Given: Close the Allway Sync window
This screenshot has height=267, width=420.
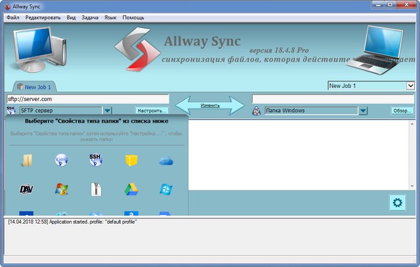Looking at the screenshot, I should [x=406, y=5].
